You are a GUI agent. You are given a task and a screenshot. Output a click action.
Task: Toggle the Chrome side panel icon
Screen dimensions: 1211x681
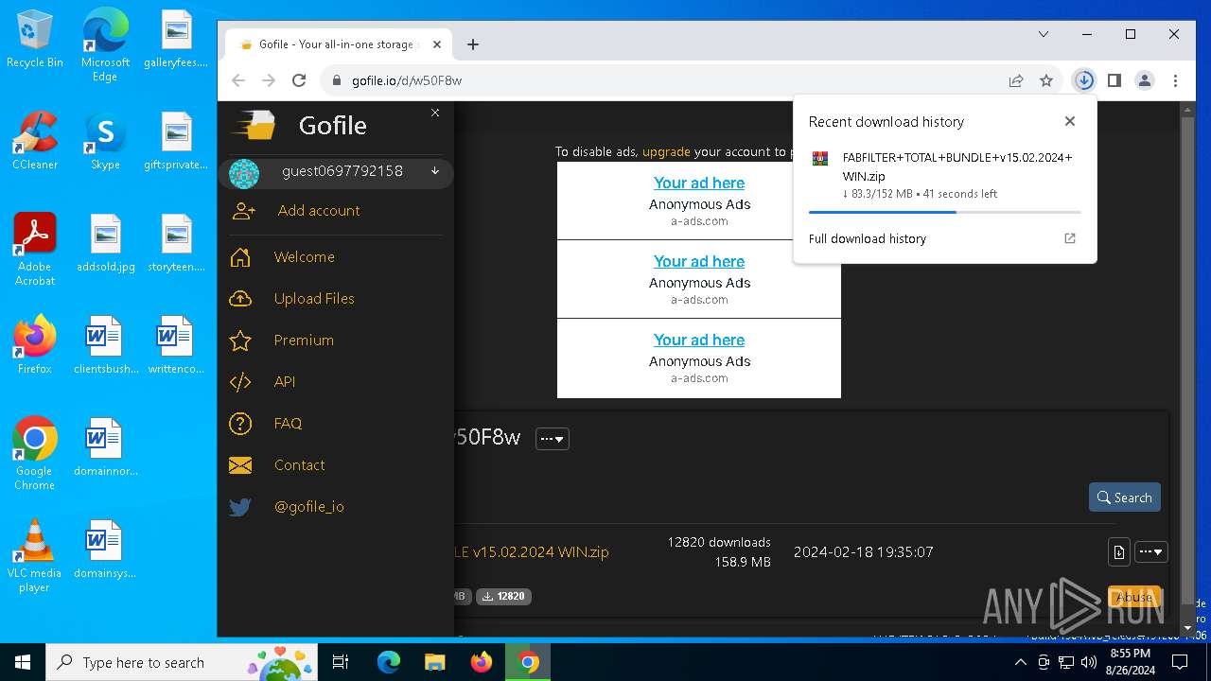[x=1114, y=80]
